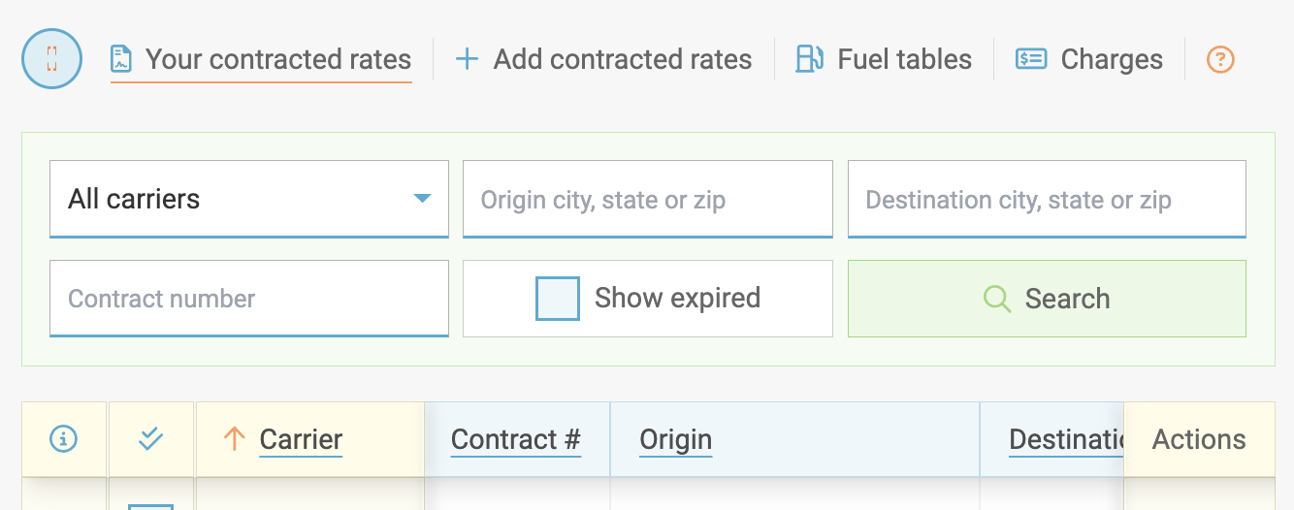Image resolution: width=1294 pixels, height=510 pixels.
Task: Click the Charges dollar card icon
Action: click(1030, 59)
